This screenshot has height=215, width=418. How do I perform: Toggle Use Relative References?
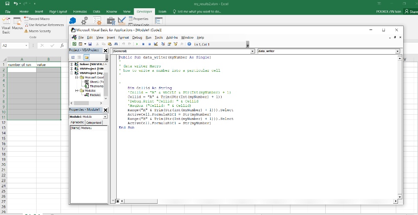[x=44, y=25]
